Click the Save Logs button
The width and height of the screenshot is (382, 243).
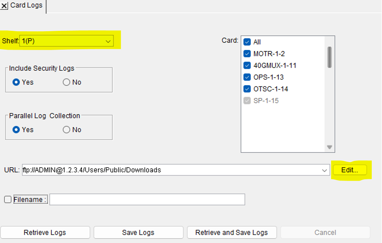click(138, 233)
